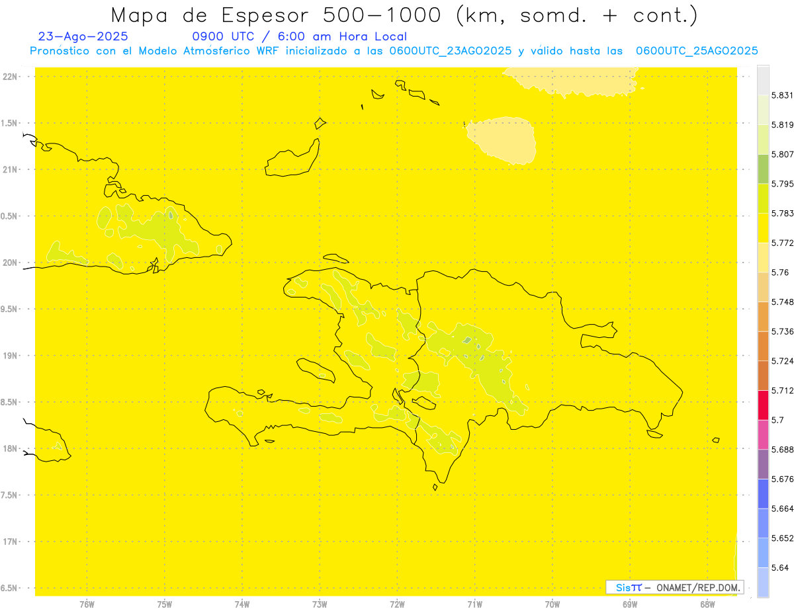Click the 21N latitude label
This screenshot has width=794, height=613.
pyautogui.click(x=10, y=169)
